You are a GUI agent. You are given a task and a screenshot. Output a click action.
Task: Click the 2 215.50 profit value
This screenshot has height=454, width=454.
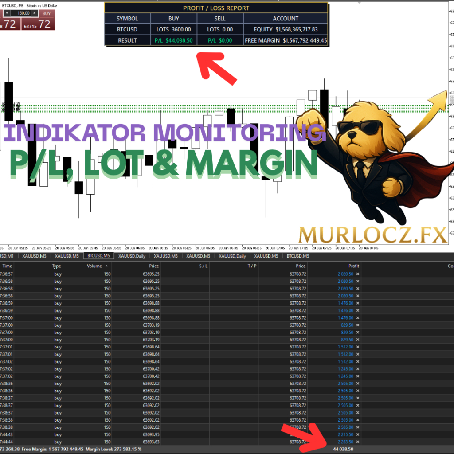point(345,434)
